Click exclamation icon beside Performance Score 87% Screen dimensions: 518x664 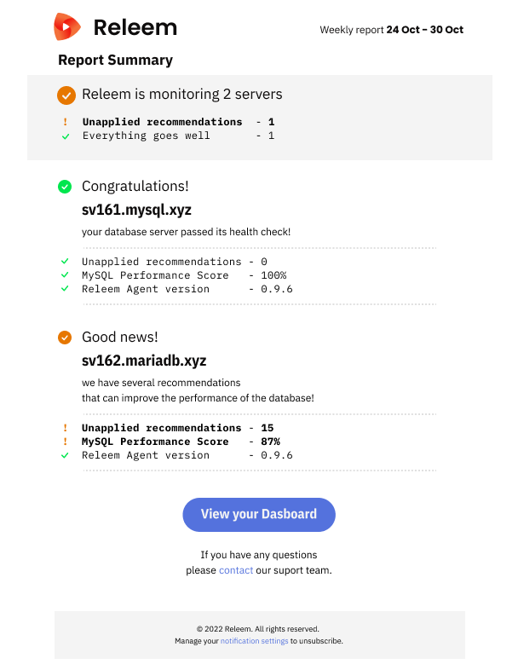coord(65,442)
